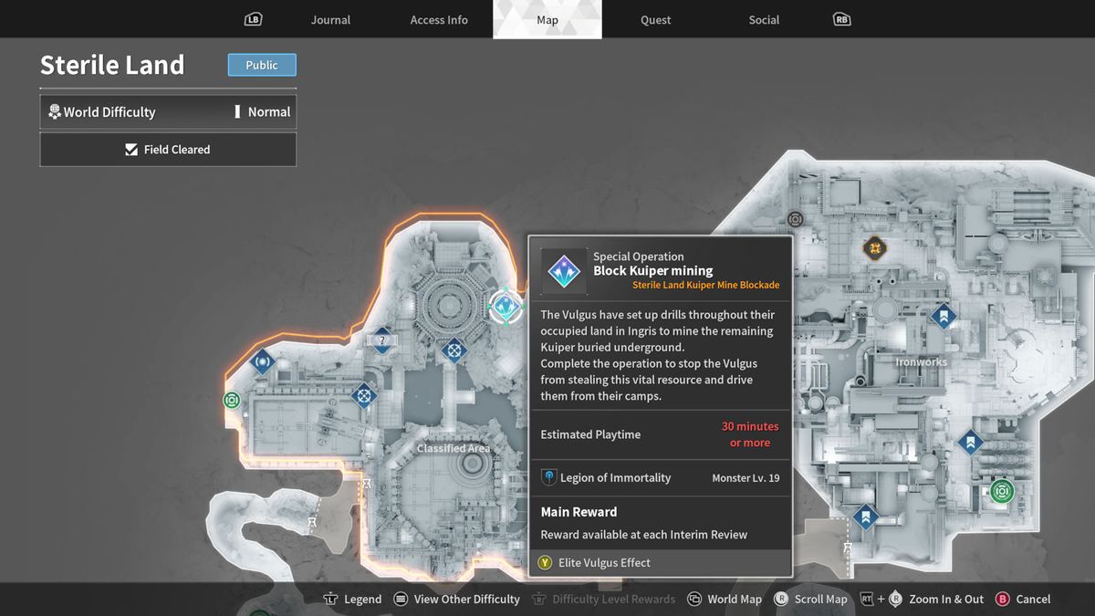Toggle the Field Cleared checkbox
The height and width of the screenshot is (616, 1095).
click(168, 149)
